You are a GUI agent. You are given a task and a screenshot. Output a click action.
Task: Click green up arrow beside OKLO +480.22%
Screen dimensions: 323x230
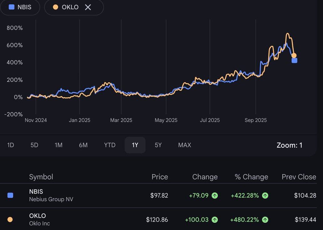pyautogui.click(x=265, y=220)
